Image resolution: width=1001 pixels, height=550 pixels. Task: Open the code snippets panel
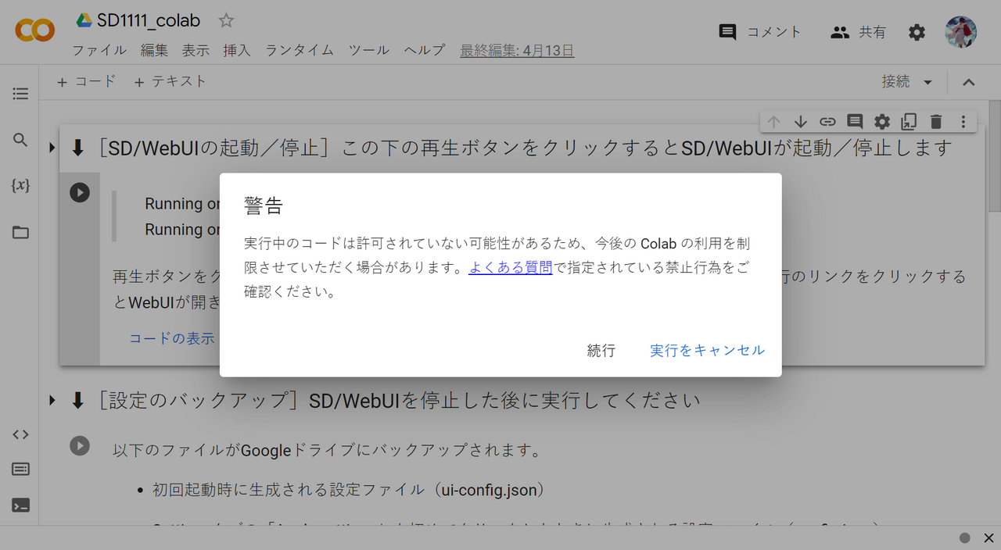[20, 434]
